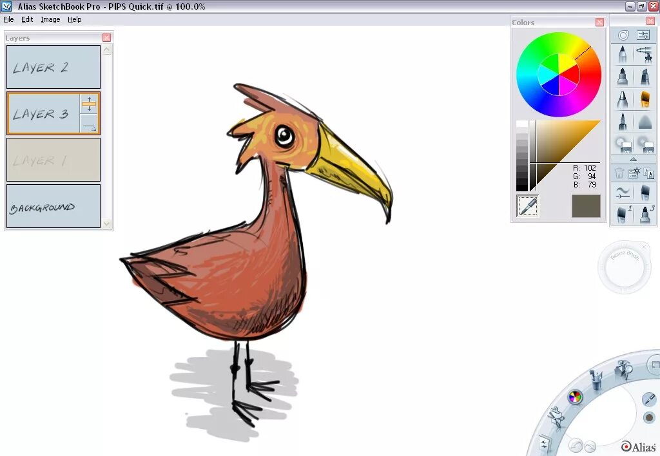Pick yellow swatch in color wheel center
This screenshot has width=660, height=456.
tap(567, 64)
